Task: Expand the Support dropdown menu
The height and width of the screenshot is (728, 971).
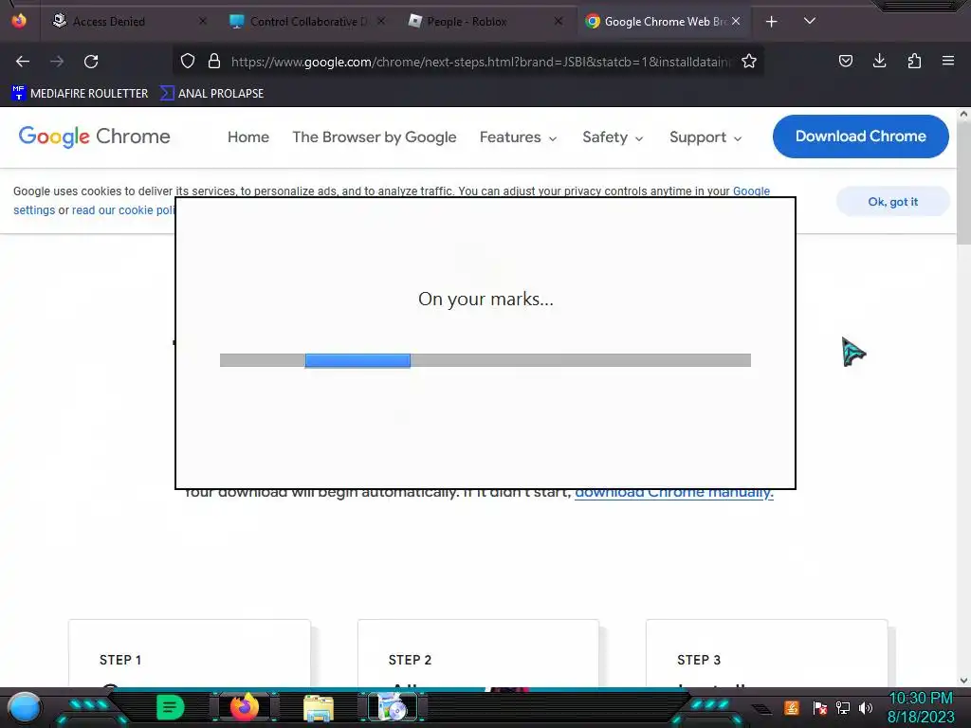Action: pyautogui.click(x=705, y=136)
